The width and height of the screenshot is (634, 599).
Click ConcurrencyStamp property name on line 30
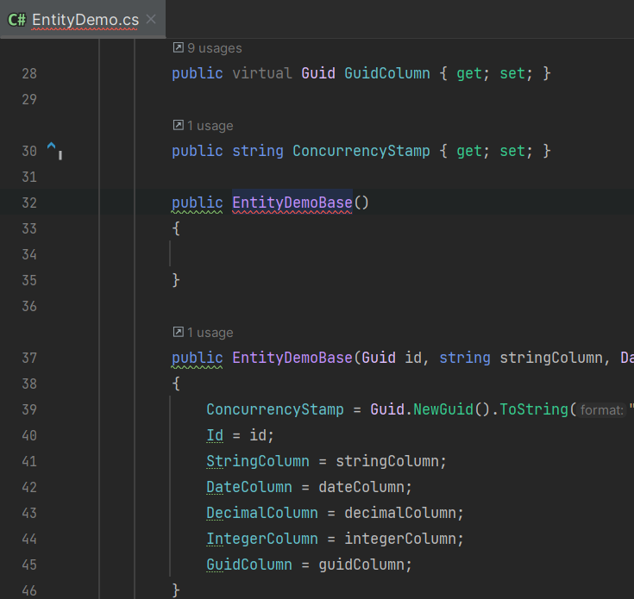[x=361, y=151]
